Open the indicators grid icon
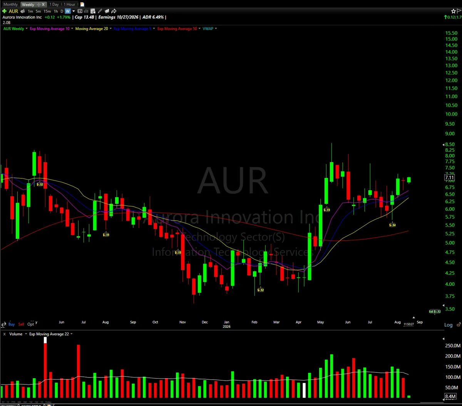The image size is (462, 406). coord(93,11)
